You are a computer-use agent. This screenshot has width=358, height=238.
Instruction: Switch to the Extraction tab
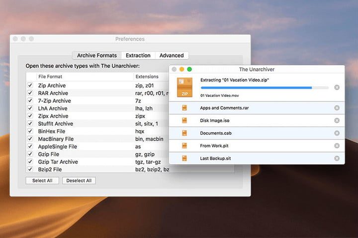coord(138,56)
